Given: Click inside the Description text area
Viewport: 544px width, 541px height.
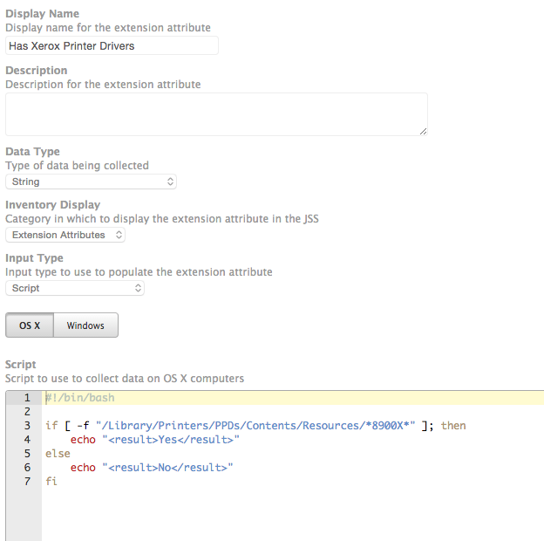Looking at the screenshot, I should pos(216,114).
